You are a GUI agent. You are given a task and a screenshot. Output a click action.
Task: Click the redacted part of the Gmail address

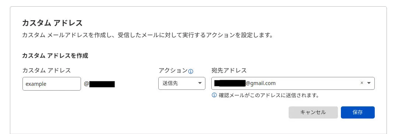point(230,83)
